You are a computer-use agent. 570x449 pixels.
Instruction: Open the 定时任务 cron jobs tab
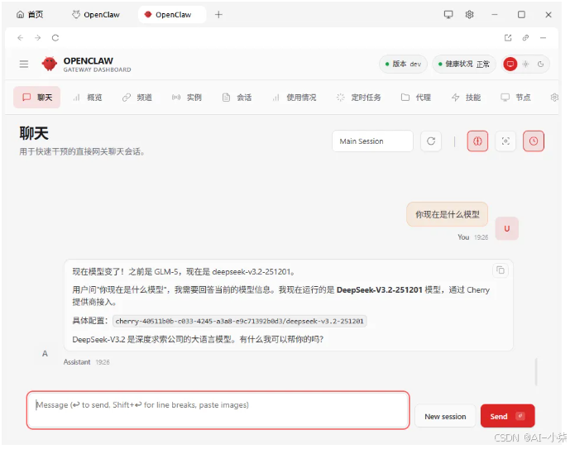[359, 98]
